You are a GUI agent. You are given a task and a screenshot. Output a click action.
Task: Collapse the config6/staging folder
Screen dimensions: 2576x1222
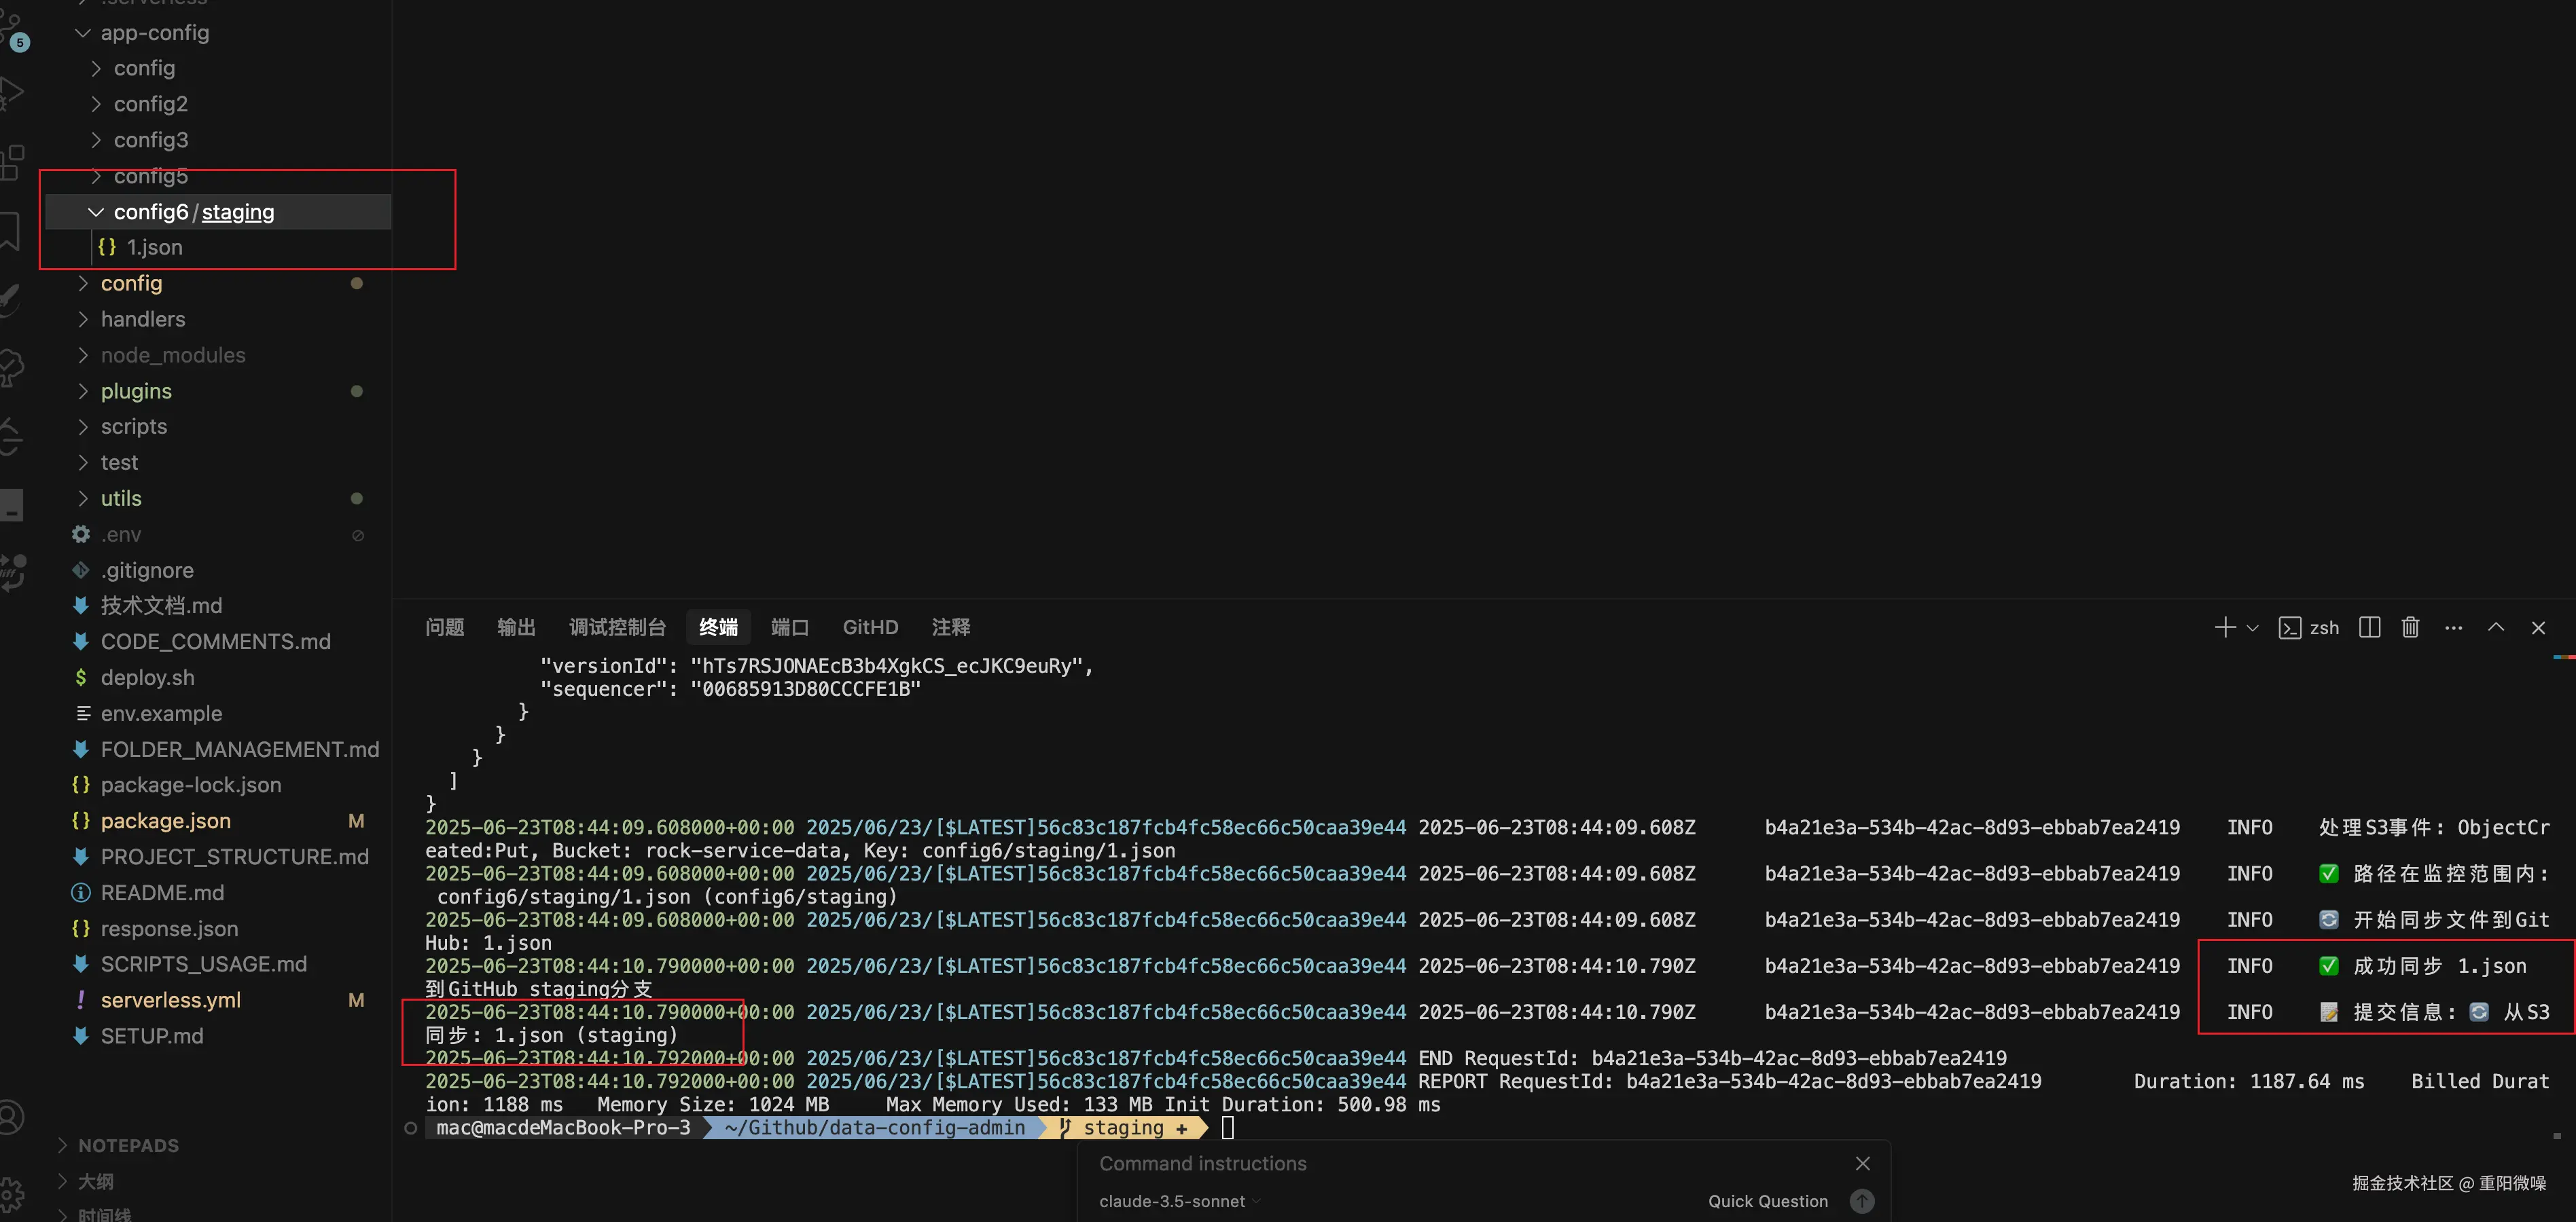pos(96,212)
